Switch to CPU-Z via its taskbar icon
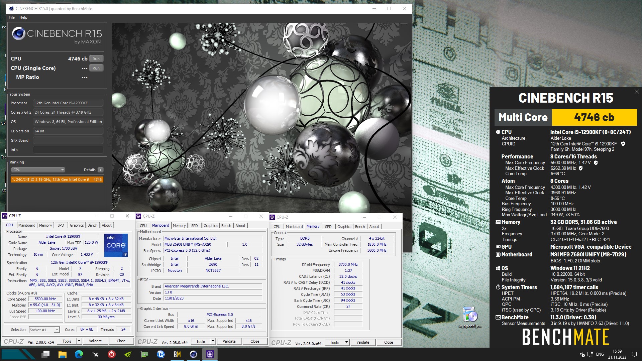Screen dimensions: 642x361 (x=210, y=354)
